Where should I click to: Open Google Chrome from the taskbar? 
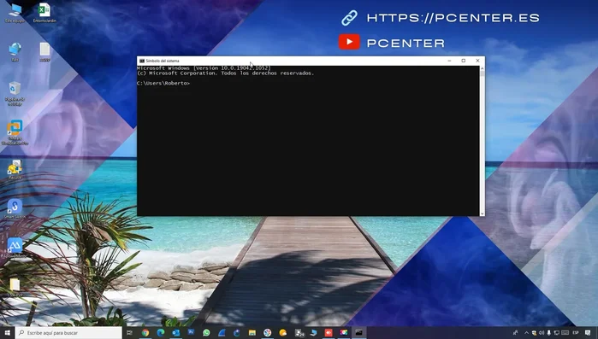pos(145,333)
